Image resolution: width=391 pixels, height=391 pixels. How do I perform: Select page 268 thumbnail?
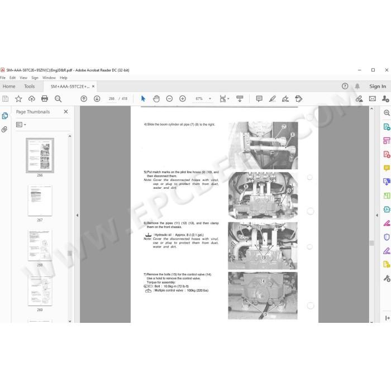[40, 245]
